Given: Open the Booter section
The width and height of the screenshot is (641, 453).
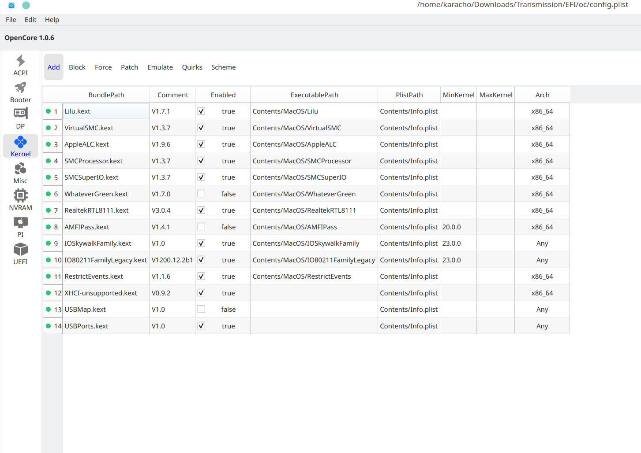Looking at the screenshot, I should click(x=20, y=92).
